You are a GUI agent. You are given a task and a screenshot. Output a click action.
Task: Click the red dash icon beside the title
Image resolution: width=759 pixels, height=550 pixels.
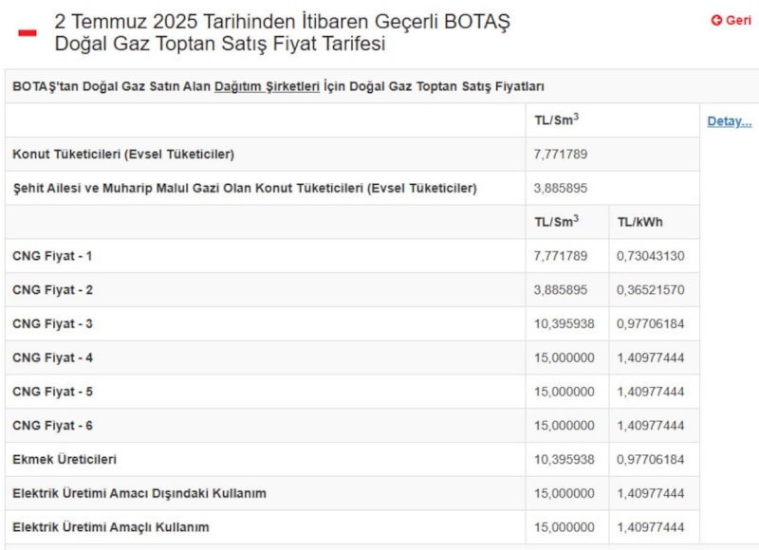(28, 33)
